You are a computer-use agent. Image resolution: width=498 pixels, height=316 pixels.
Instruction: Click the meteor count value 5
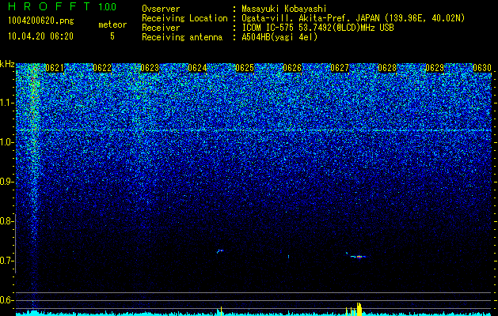pos(112,36)
